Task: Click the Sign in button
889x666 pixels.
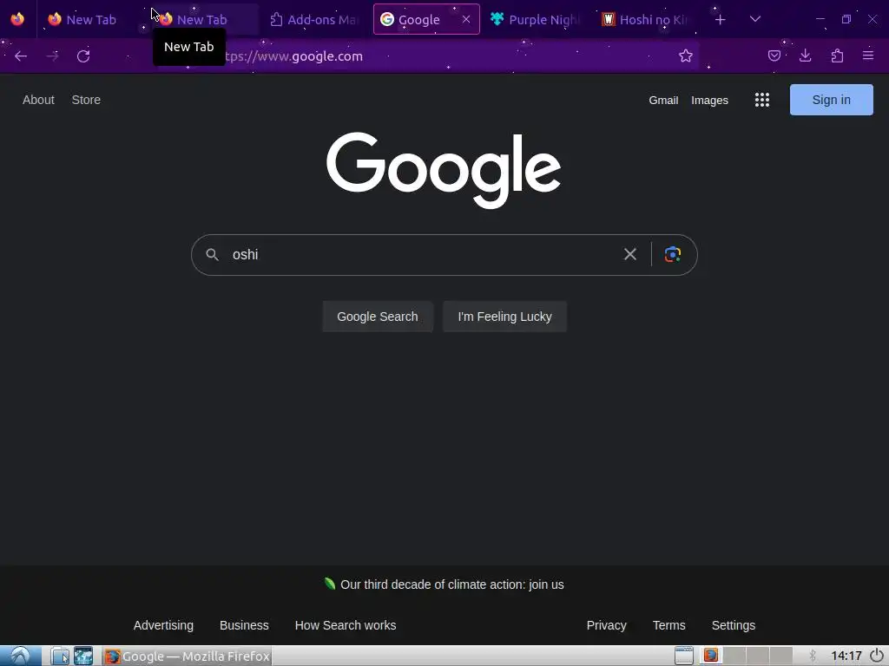Action: [831, 100]
